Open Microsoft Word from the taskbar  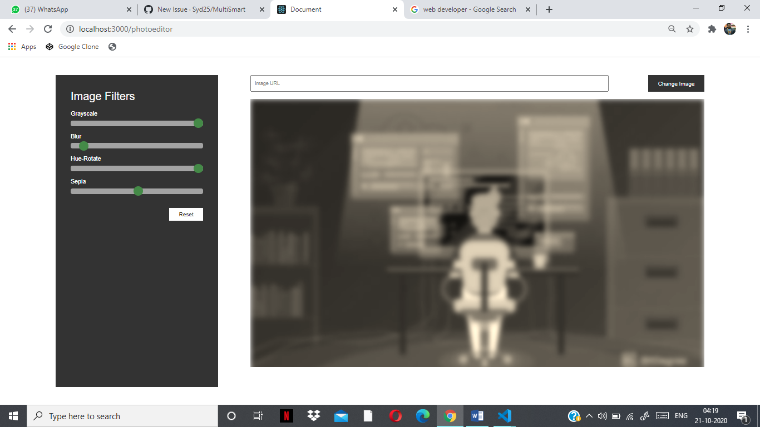[477, 415]
